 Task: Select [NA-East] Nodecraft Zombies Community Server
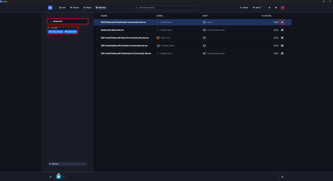point(192,46)
